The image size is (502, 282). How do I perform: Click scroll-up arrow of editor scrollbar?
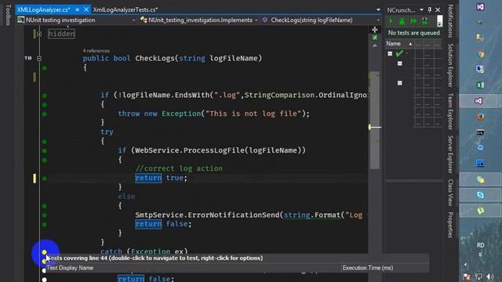375,45
